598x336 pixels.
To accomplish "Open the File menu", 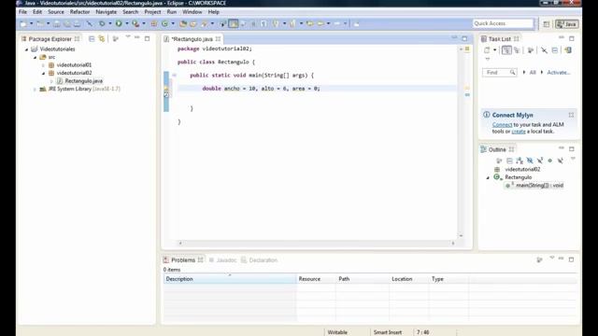I will 22,12.
